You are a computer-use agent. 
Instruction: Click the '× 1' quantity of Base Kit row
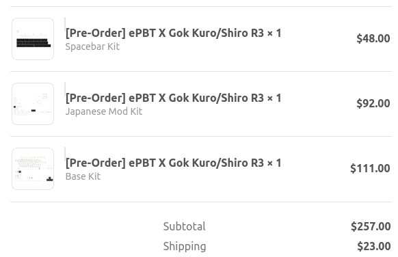pyautogui.click(x=274, y=163)
